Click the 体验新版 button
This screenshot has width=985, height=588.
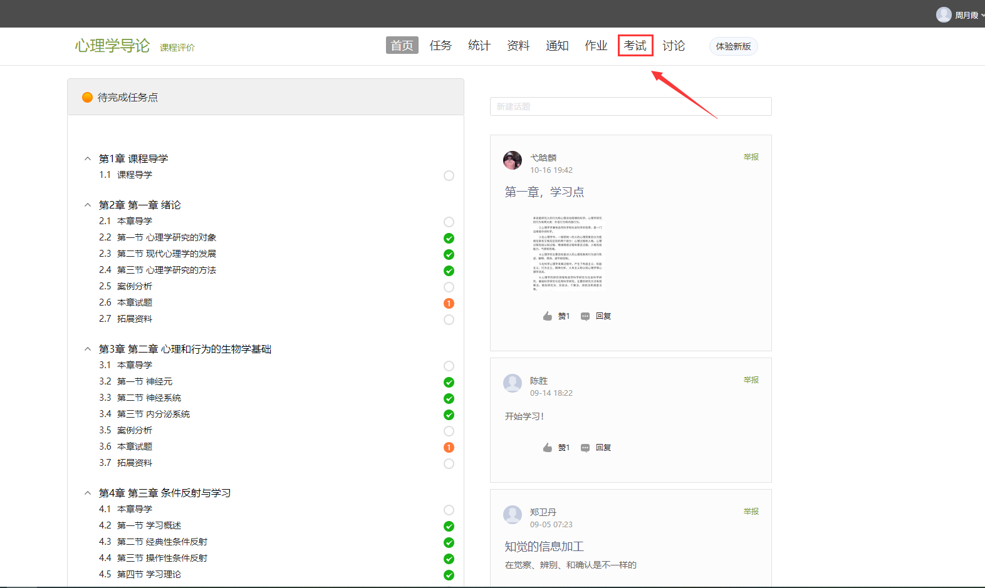click(733, 46)
